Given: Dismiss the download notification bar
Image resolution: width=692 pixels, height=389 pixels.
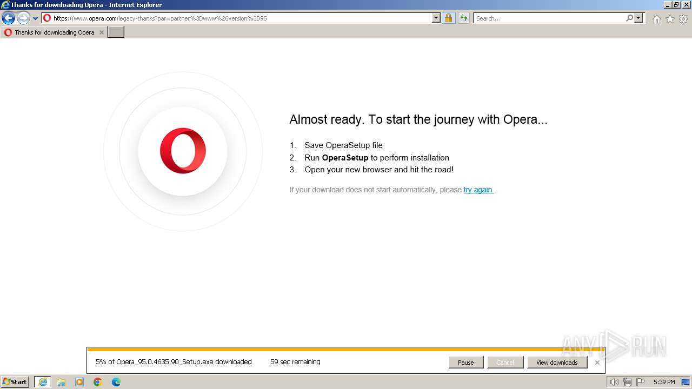Looking at the screenshot, I should tap(597, 363).
